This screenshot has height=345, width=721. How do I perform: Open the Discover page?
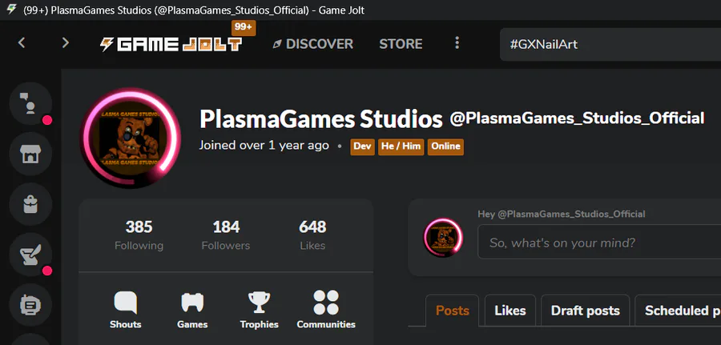pyautogui.click(x=312, y=44)
